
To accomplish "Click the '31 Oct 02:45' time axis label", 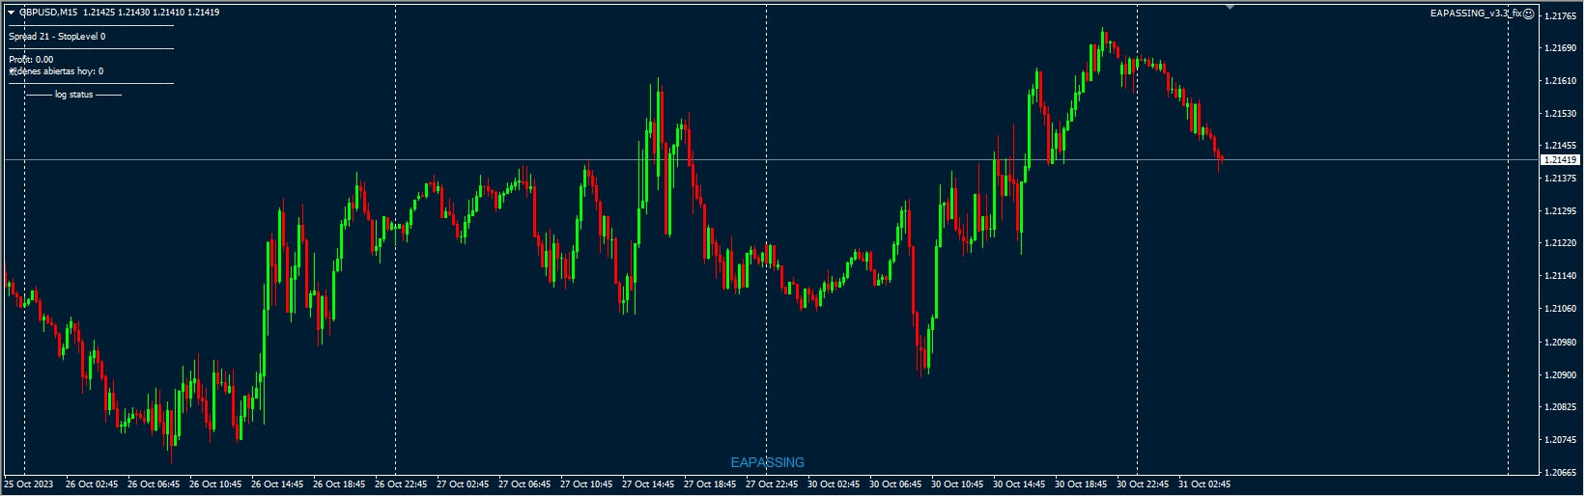I will pos(1203,484).
